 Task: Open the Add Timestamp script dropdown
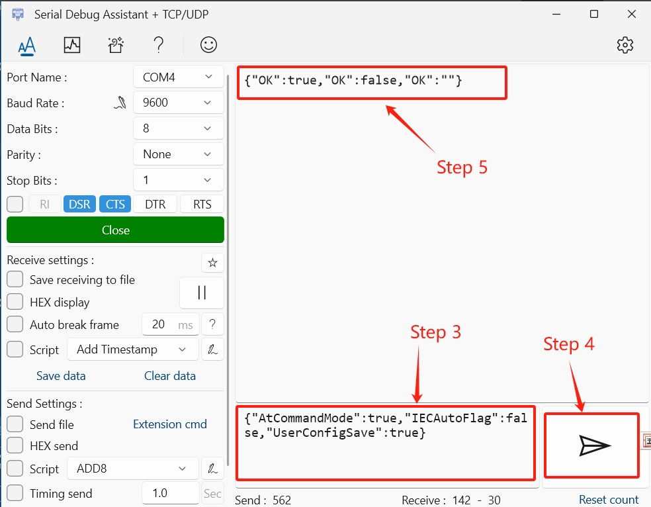[132, 349]
